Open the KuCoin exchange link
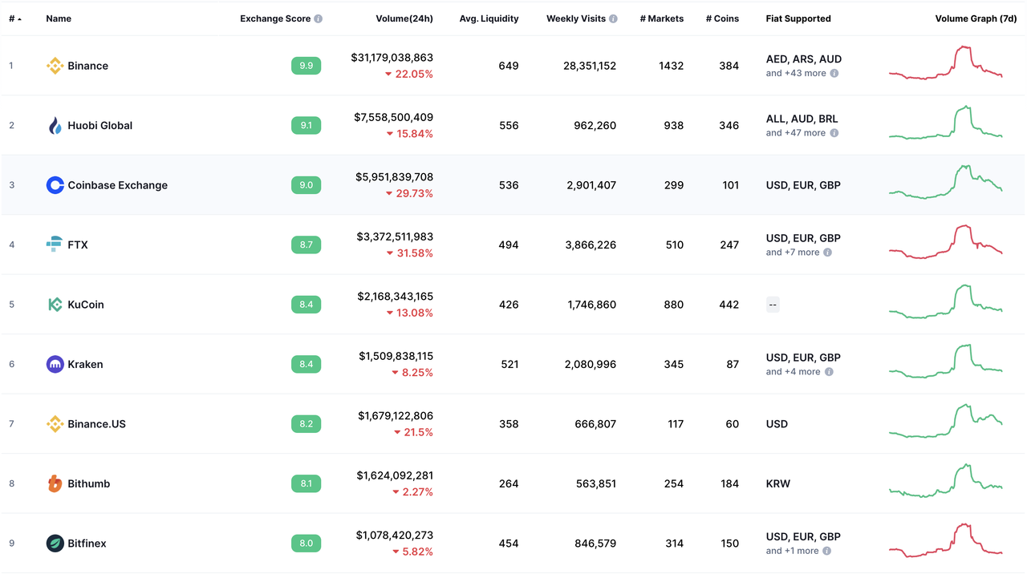 [x=86, y=305]
